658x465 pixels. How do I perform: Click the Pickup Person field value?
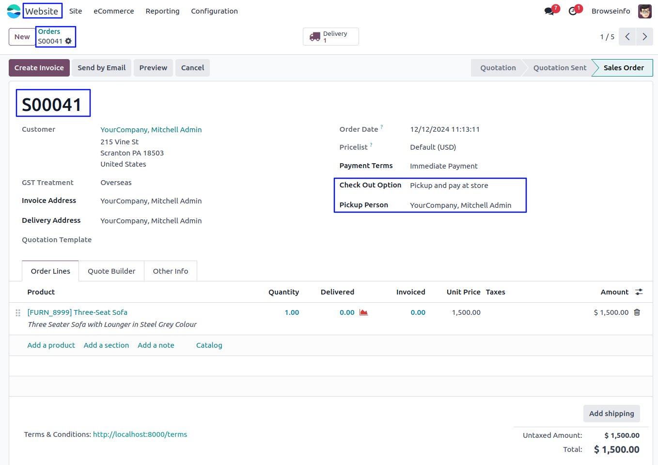pyautogui.click(x=460, y=205)
